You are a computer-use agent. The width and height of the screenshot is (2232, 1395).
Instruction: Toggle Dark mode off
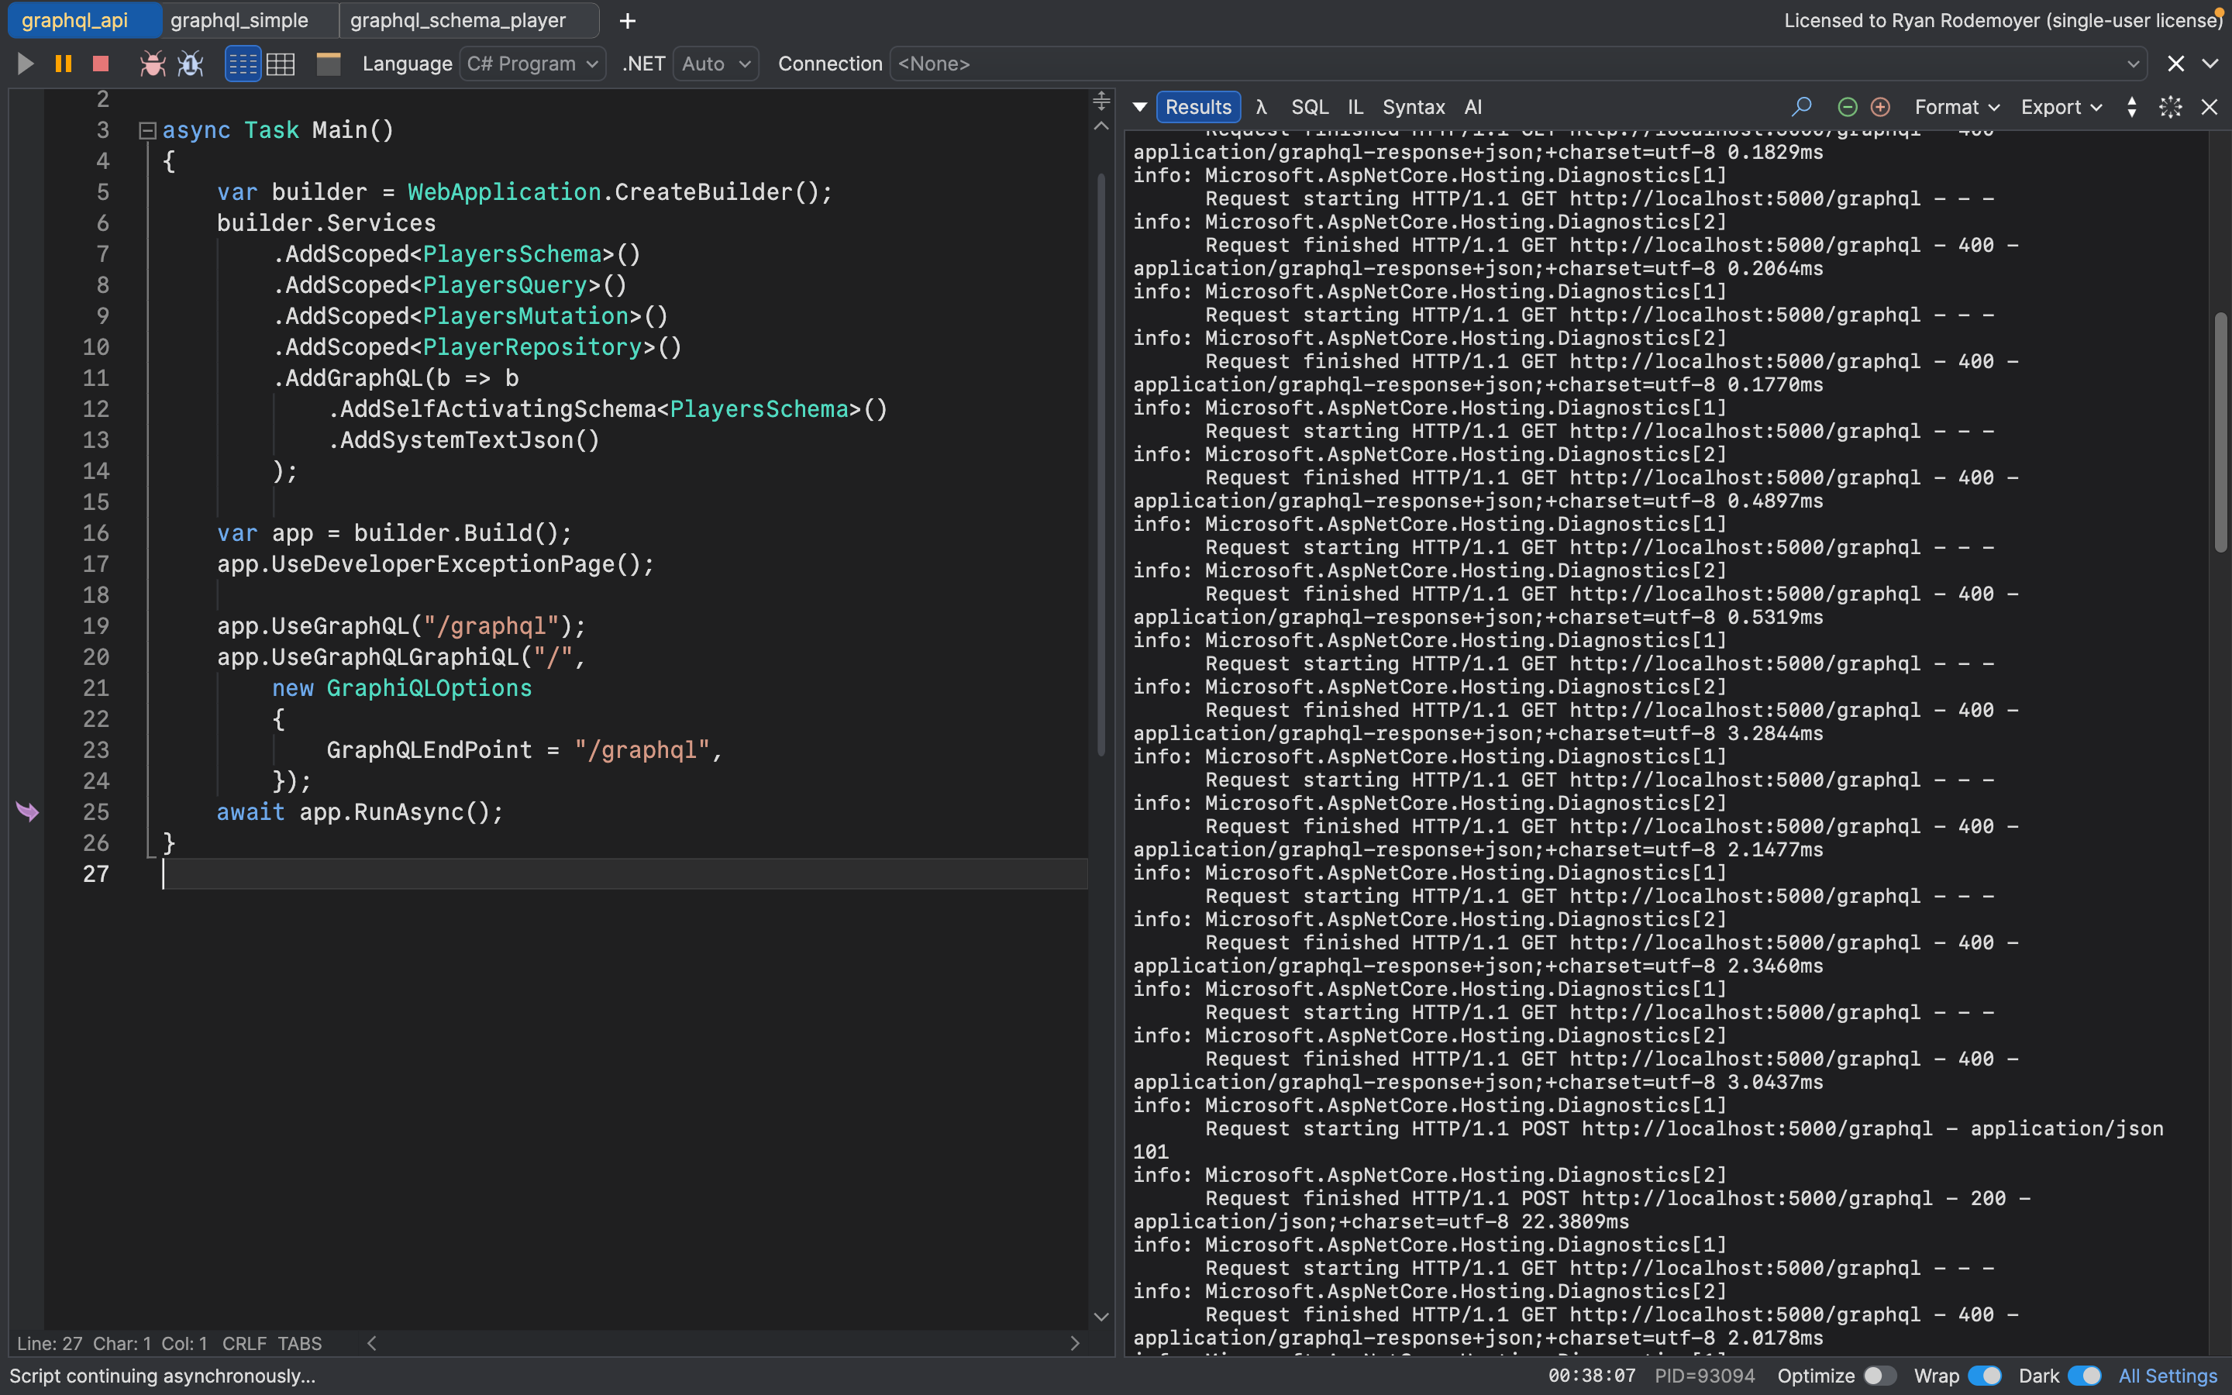(2085, 1375)
